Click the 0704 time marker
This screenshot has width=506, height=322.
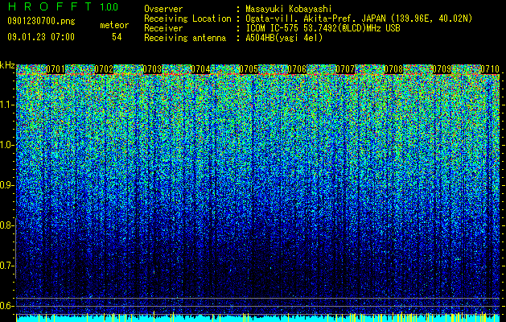pyautogui.click(x=200, y=69)
